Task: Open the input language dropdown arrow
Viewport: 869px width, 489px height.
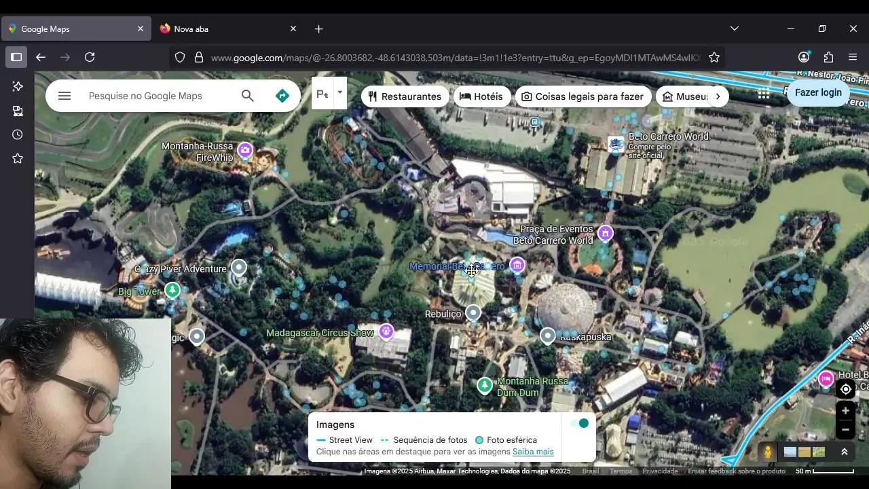Action: point(339,92)
